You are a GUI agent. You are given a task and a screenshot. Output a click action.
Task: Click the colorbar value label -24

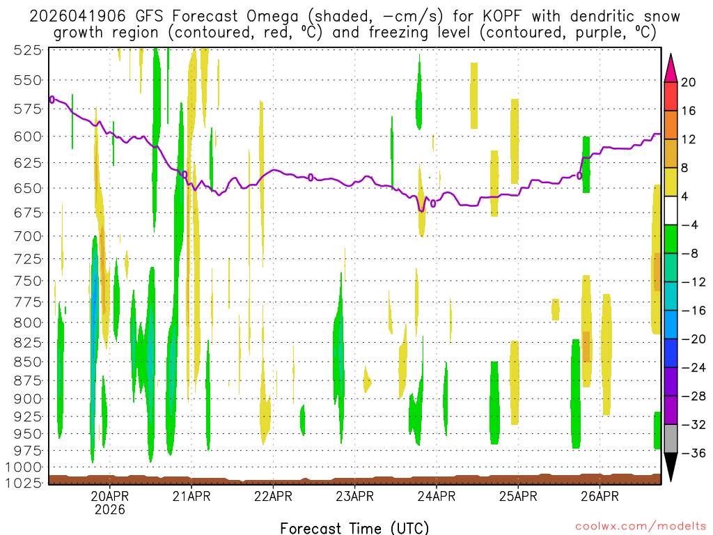tap(694, 368)
